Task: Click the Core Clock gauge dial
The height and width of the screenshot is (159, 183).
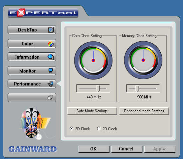Action: tap(93, 60)
